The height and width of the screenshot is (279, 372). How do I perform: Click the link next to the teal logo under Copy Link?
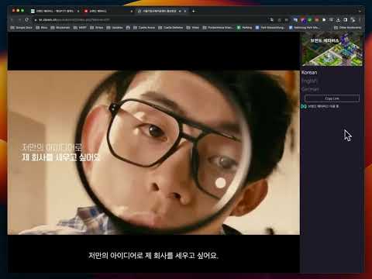click(323, 106)
